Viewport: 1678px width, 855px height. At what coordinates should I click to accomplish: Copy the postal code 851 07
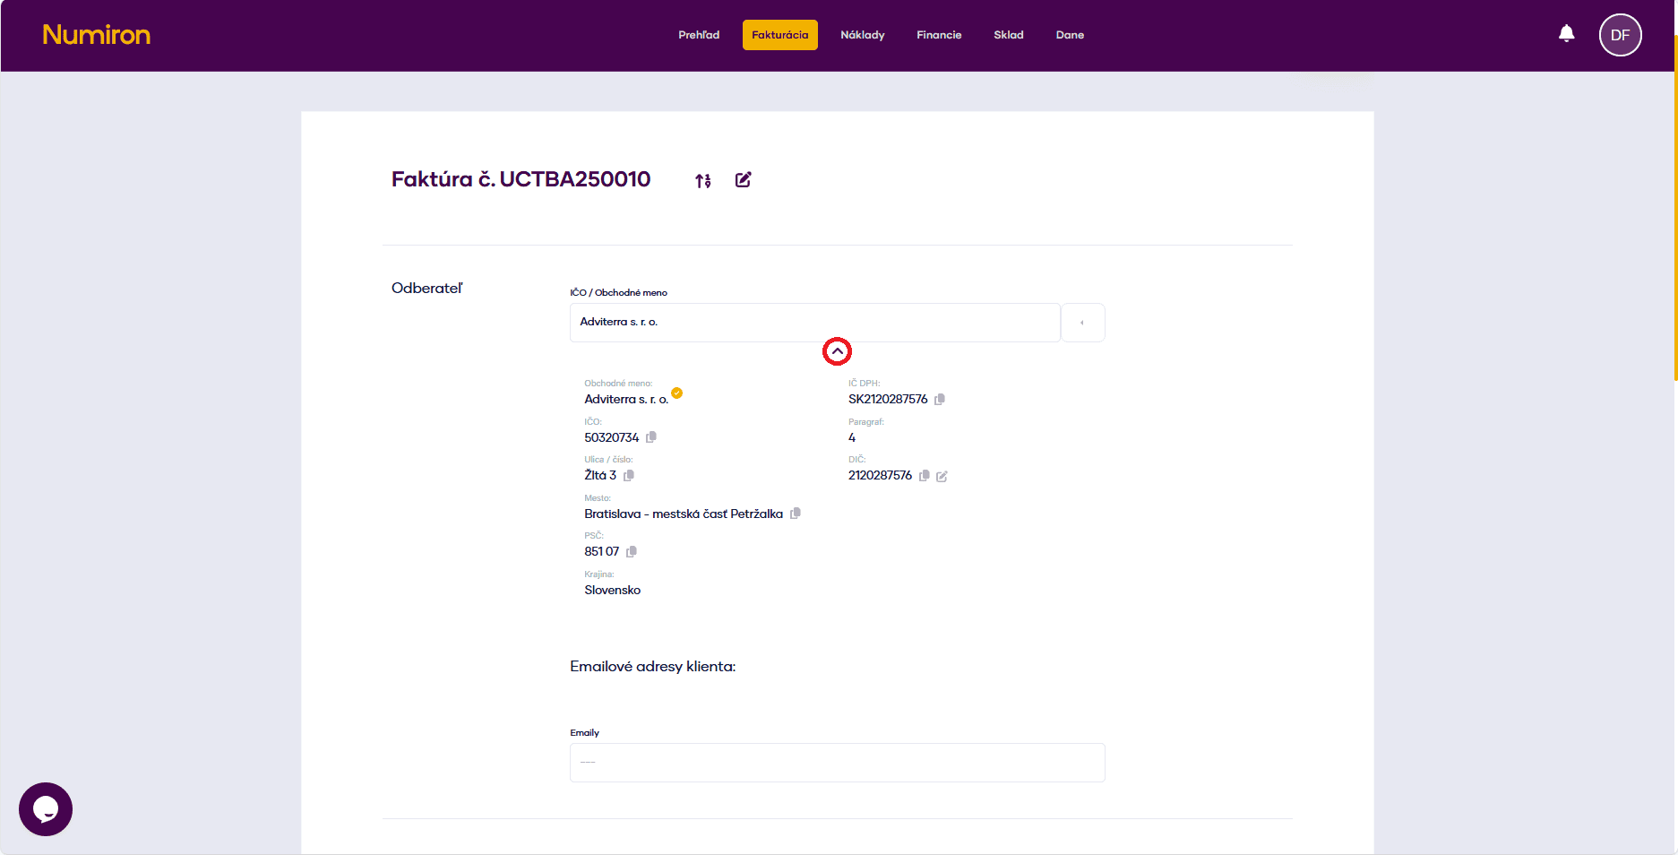[632, 552]
